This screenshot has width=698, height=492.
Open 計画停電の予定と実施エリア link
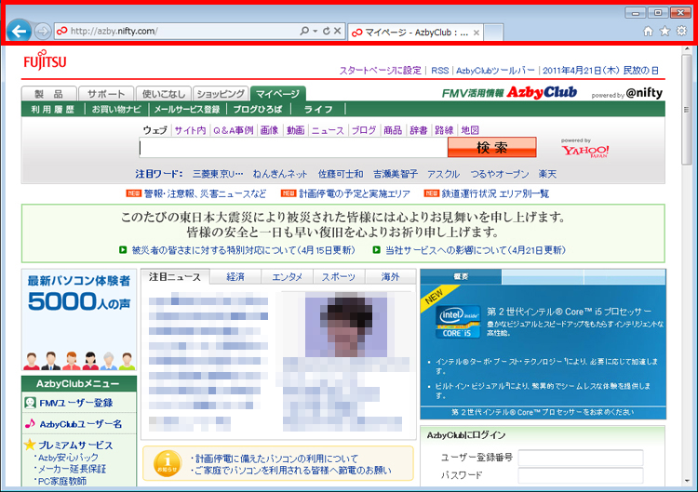click(355, 194)
